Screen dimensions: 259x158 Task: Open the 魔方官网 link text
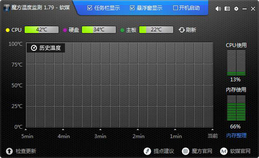tap(202, 151)
